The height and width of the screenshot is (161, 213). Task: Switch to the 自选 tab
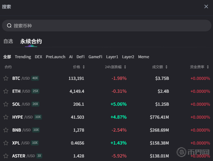[8, 41]
